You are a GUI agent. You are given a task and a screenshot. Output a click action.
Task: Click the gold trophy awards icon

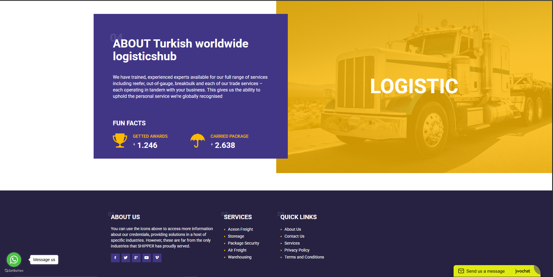point(120,141)
